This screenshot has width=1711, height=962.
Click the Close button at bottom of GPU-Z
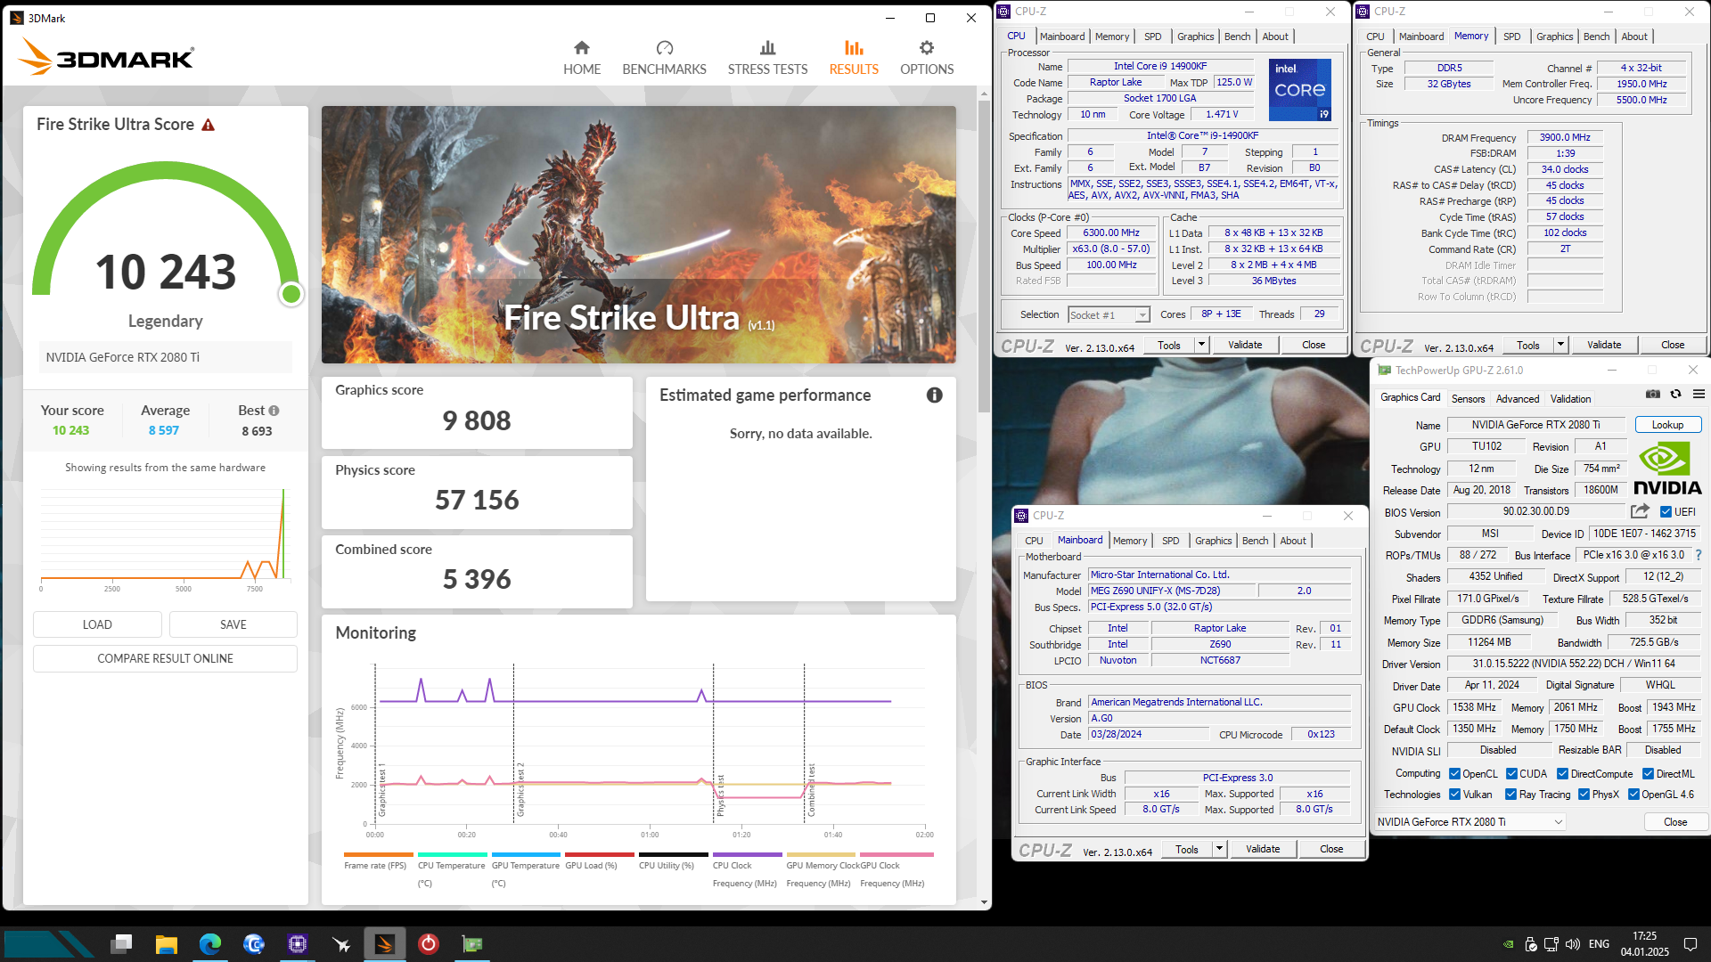click(x=1675, y=822)
